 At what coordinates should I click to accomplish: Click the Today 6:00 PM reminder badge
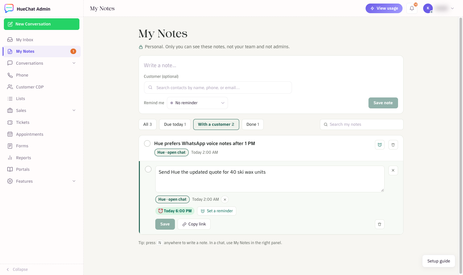[x=175, y=211]
